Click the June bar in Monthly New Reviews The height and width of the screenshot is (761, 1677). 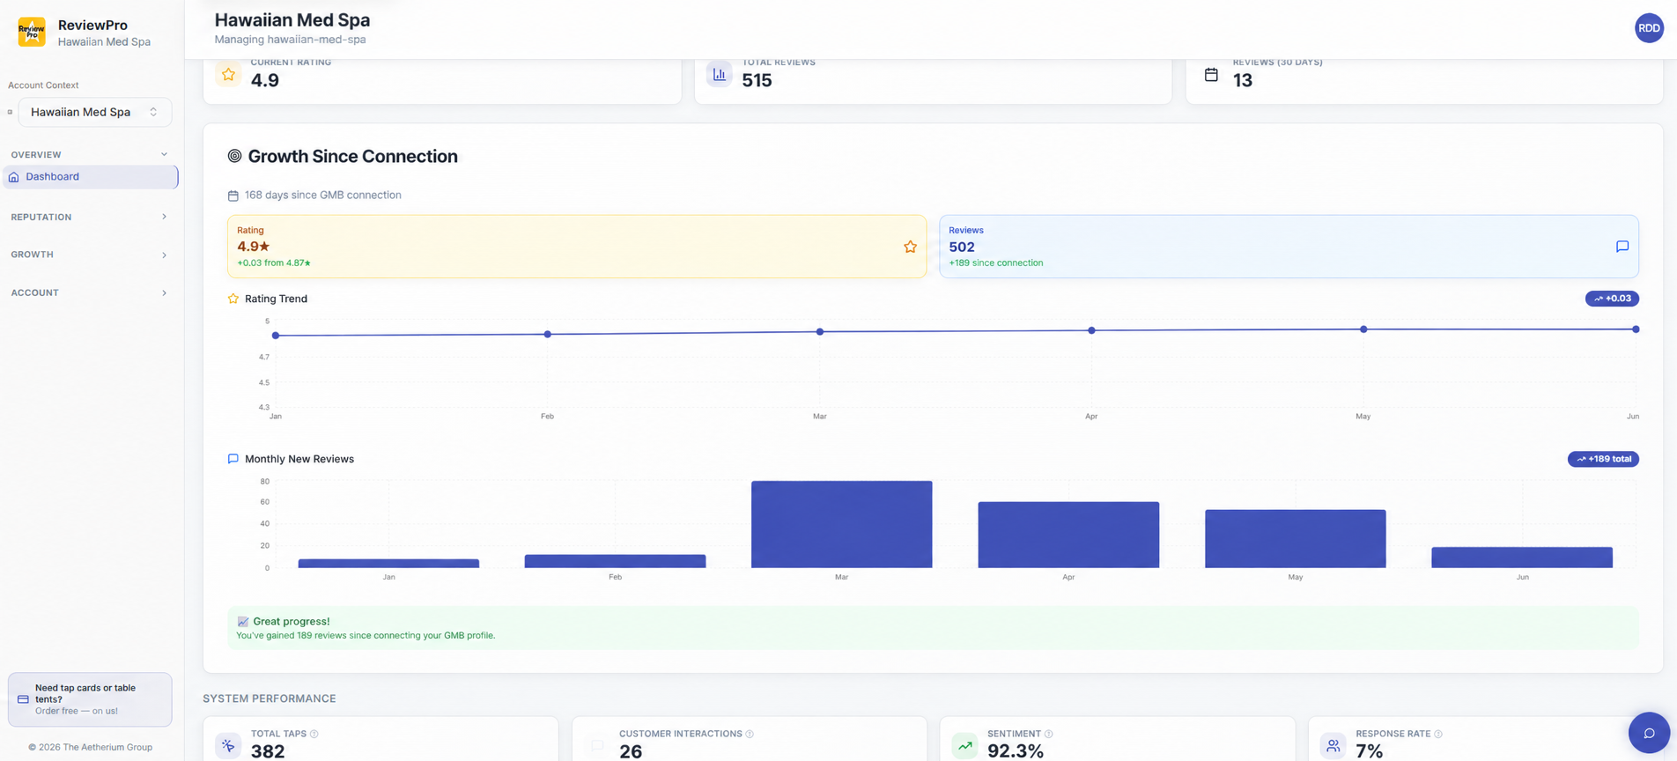pos(1522,558)
